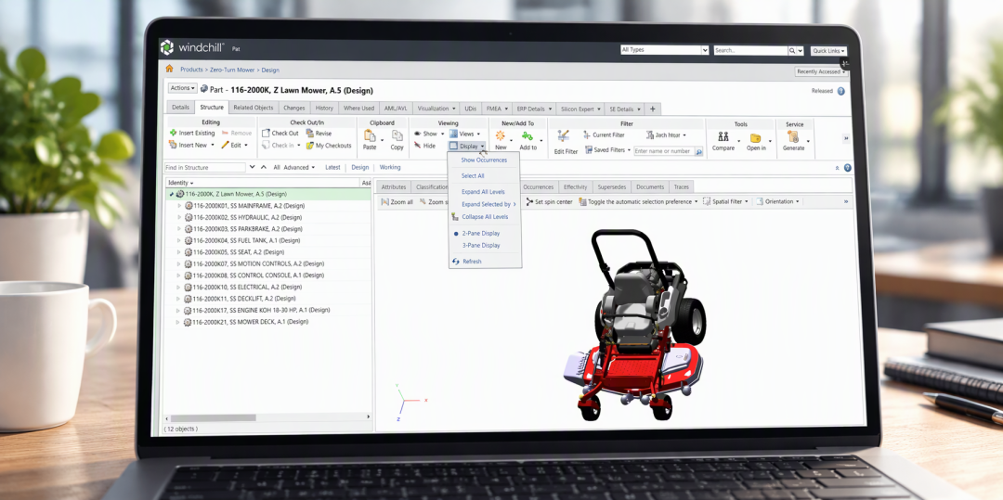
Task: Jump to next find result arrow
Action: pos(252,167)
